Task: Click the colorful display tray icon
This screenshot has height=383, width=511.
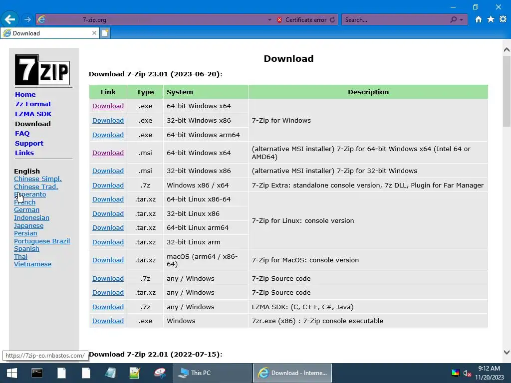Action: click(x=456, y=373)
